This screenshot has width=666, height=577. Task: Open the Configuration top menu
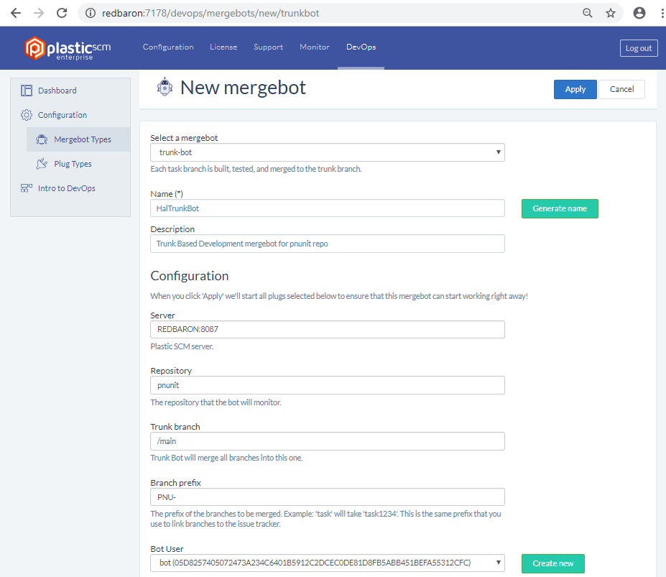pos(168,47)
